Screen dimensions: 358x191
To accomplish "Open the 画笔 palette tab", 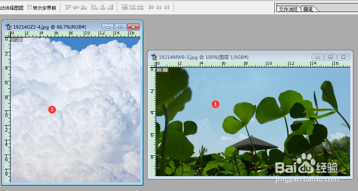I will point(309,9).
